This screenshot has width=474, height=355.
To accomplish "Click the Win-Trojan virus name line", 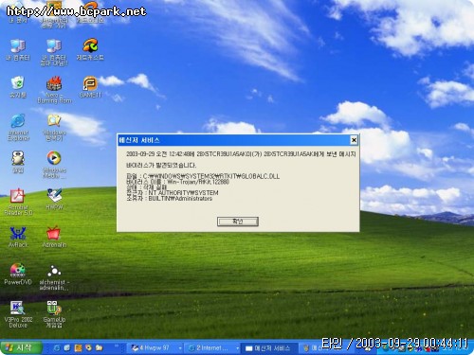I will coord(177,182).
